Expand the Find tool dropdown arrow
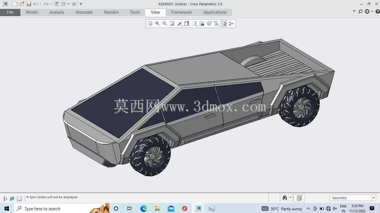Screen dimensions: 380x213 pos(290,198)
